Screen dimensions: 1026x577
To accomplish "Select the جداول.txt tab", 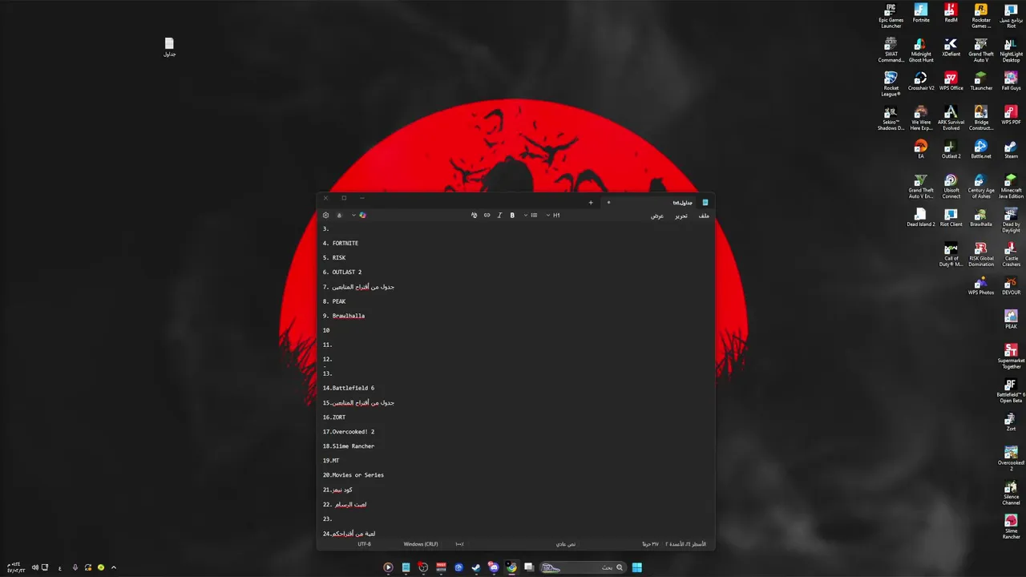I will pos(658,203).
